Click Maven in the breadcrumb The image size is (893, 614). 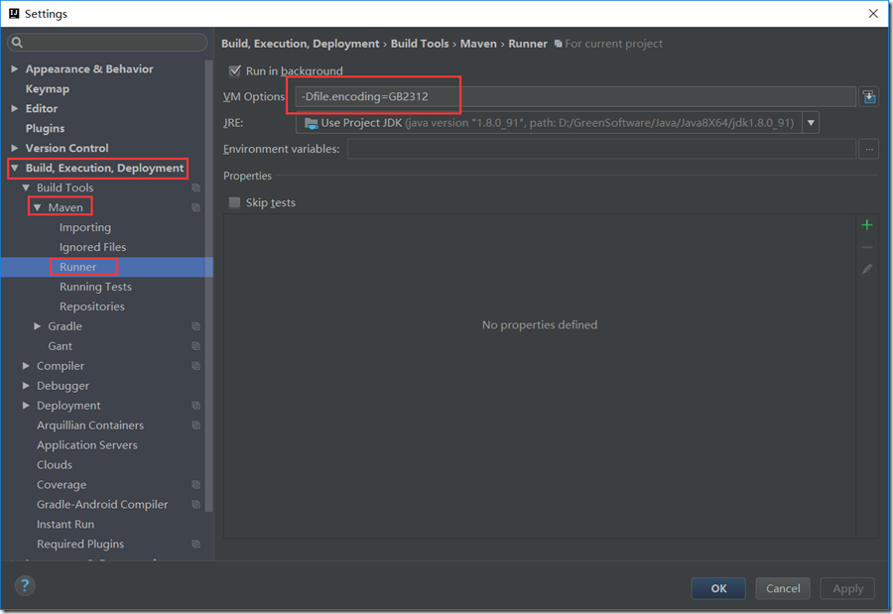point(478,44)
